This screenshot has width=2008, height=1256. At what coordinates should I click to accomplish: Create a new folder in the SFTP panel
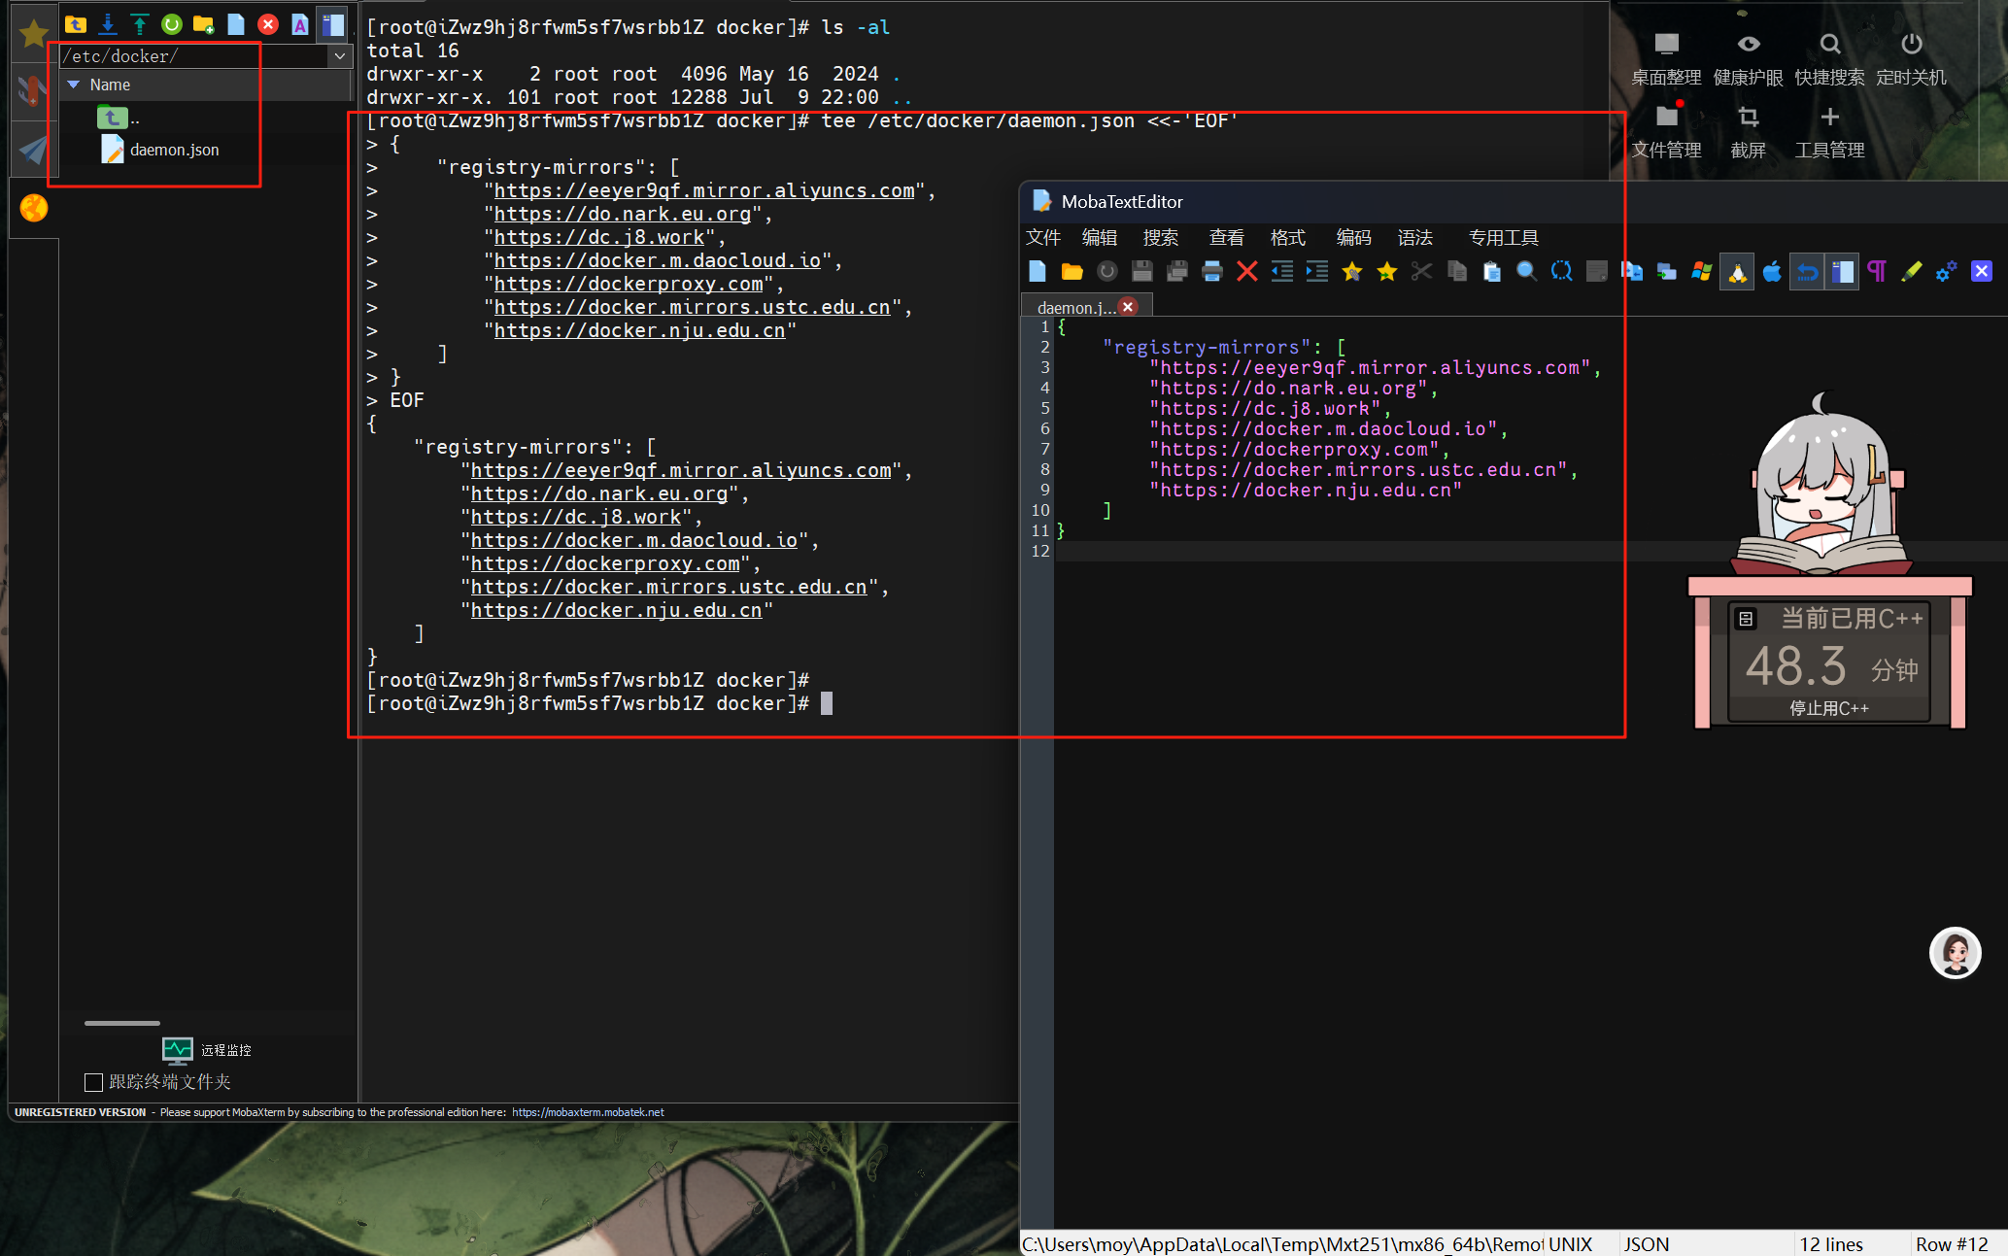coord(204,24)
